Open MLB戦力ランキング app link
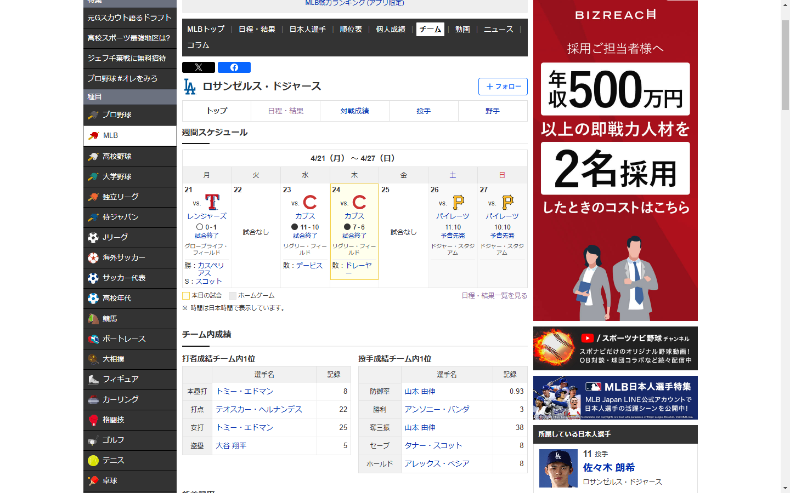This screenshot has width=790, height=493. 354,3
